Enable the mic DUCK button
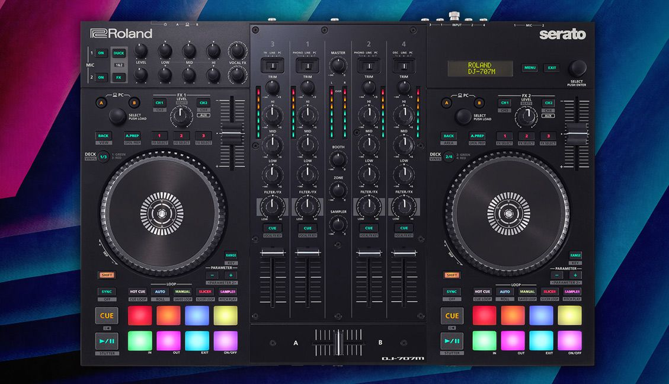This screenshot has height=384, width=669. (119, 53)
